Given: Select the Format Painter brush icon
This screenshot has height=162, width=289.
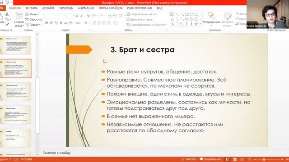Looking at the screenshot, I should 7,24.
